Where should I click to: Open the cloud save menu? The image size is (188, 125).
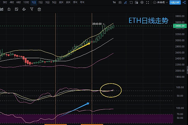click(x=155, y=2)
